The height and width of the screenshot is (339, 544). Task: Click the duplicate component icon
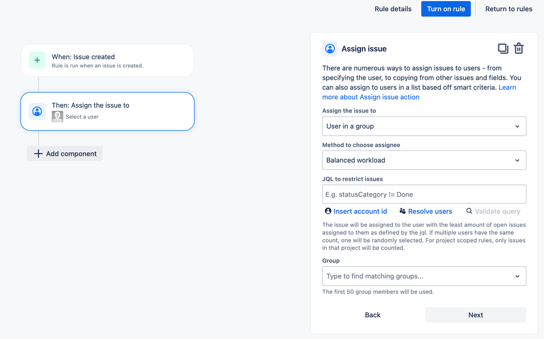pyautogui.click(x=503, y=48)
